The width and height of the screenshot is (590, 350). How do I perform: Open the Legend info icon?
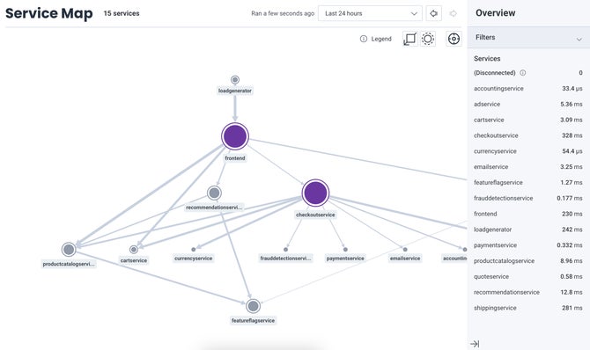tap(364, 39)
